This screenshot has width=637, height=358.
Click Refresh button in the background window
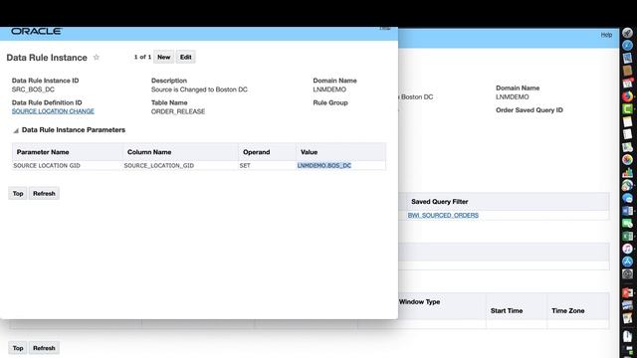tap(44, 348)
